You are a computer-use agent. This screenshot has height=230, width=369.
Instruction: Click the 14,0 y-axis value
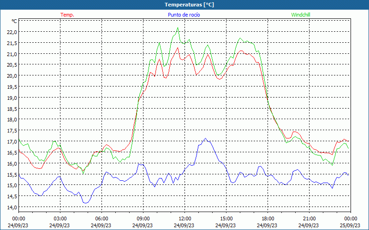(x=12, y=207)
